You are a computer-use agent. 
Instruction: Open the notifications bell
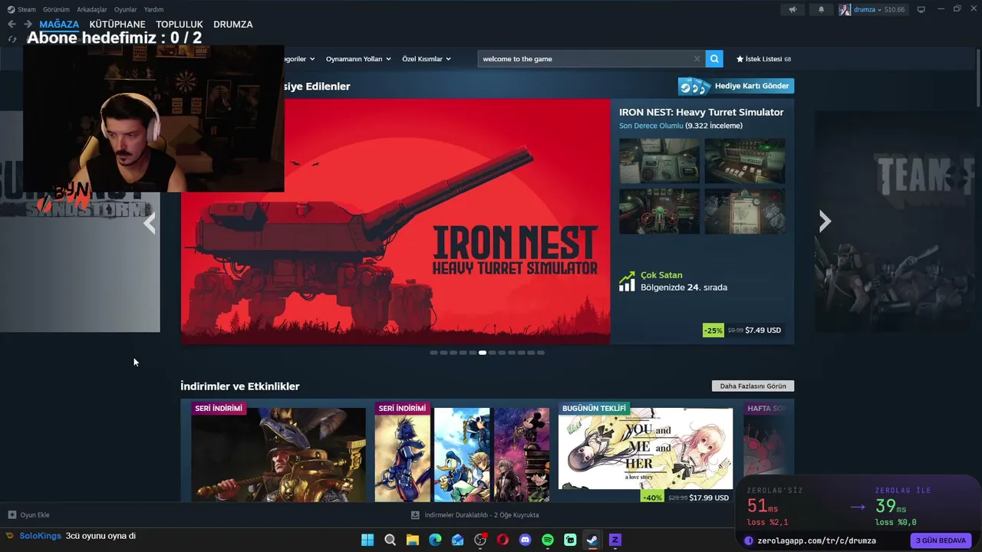click(x=821, y=9)
